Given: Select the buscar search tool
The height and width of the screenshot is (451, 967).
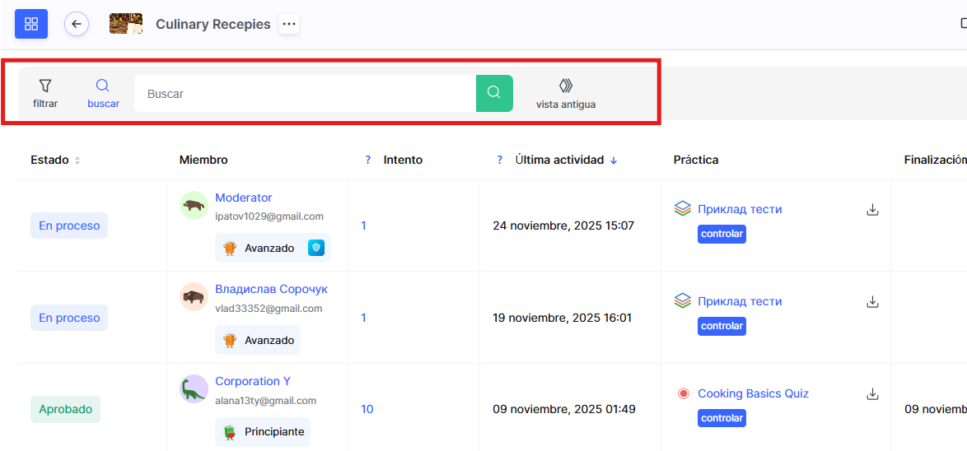Looking at the screenshot, I should point(103,94).
